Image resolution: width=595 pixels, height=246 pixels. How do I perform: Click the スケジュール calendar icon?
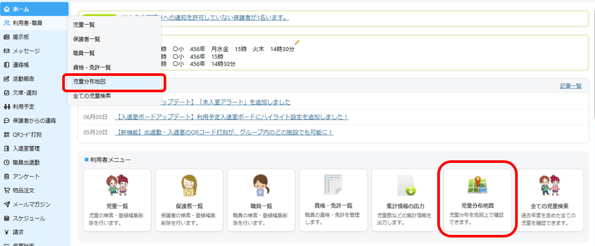pos(7,219)
